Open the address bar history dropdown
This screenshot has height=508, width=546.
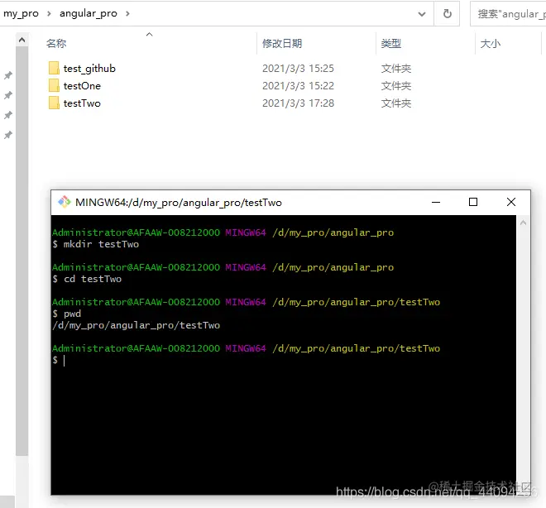pos(422,14)
